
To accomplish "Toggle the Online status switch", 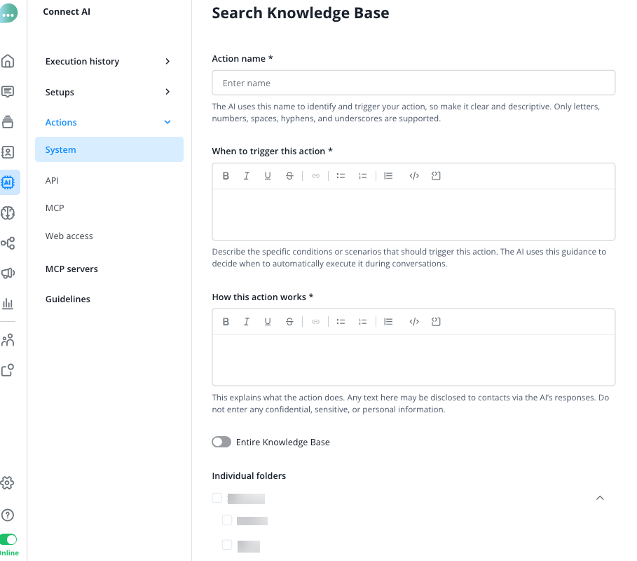I will pyautogui.click(x=8, y=539).
